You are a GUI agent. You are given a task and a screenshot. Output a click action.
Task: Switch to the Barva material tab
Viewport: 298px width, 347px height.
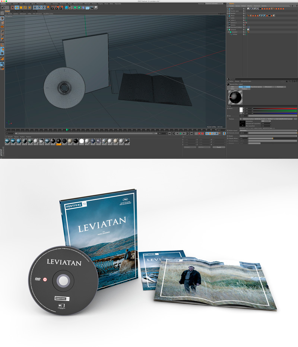tap(244, 87)
